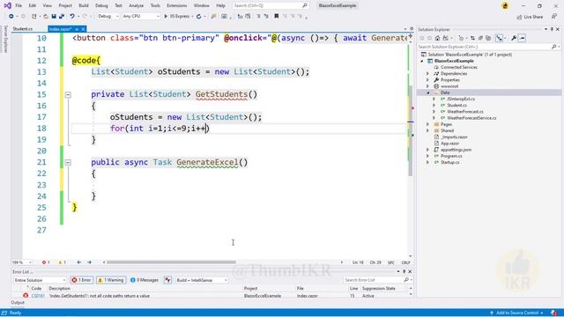Toggle the 0 Messages filter button
This screenshot has width=564, height=317.
(x=145, y=280)
